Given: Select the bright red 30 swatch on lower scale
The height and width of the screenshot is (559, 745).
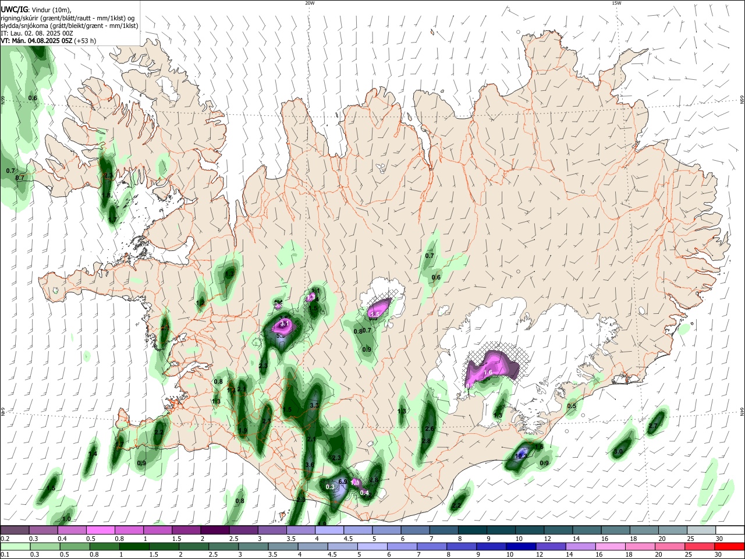Looking at the screenshot, I should 729,546.
